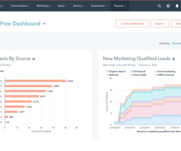Click the Export button
The width and height of the screenshot is (181, 151).
tap(160, 24)
